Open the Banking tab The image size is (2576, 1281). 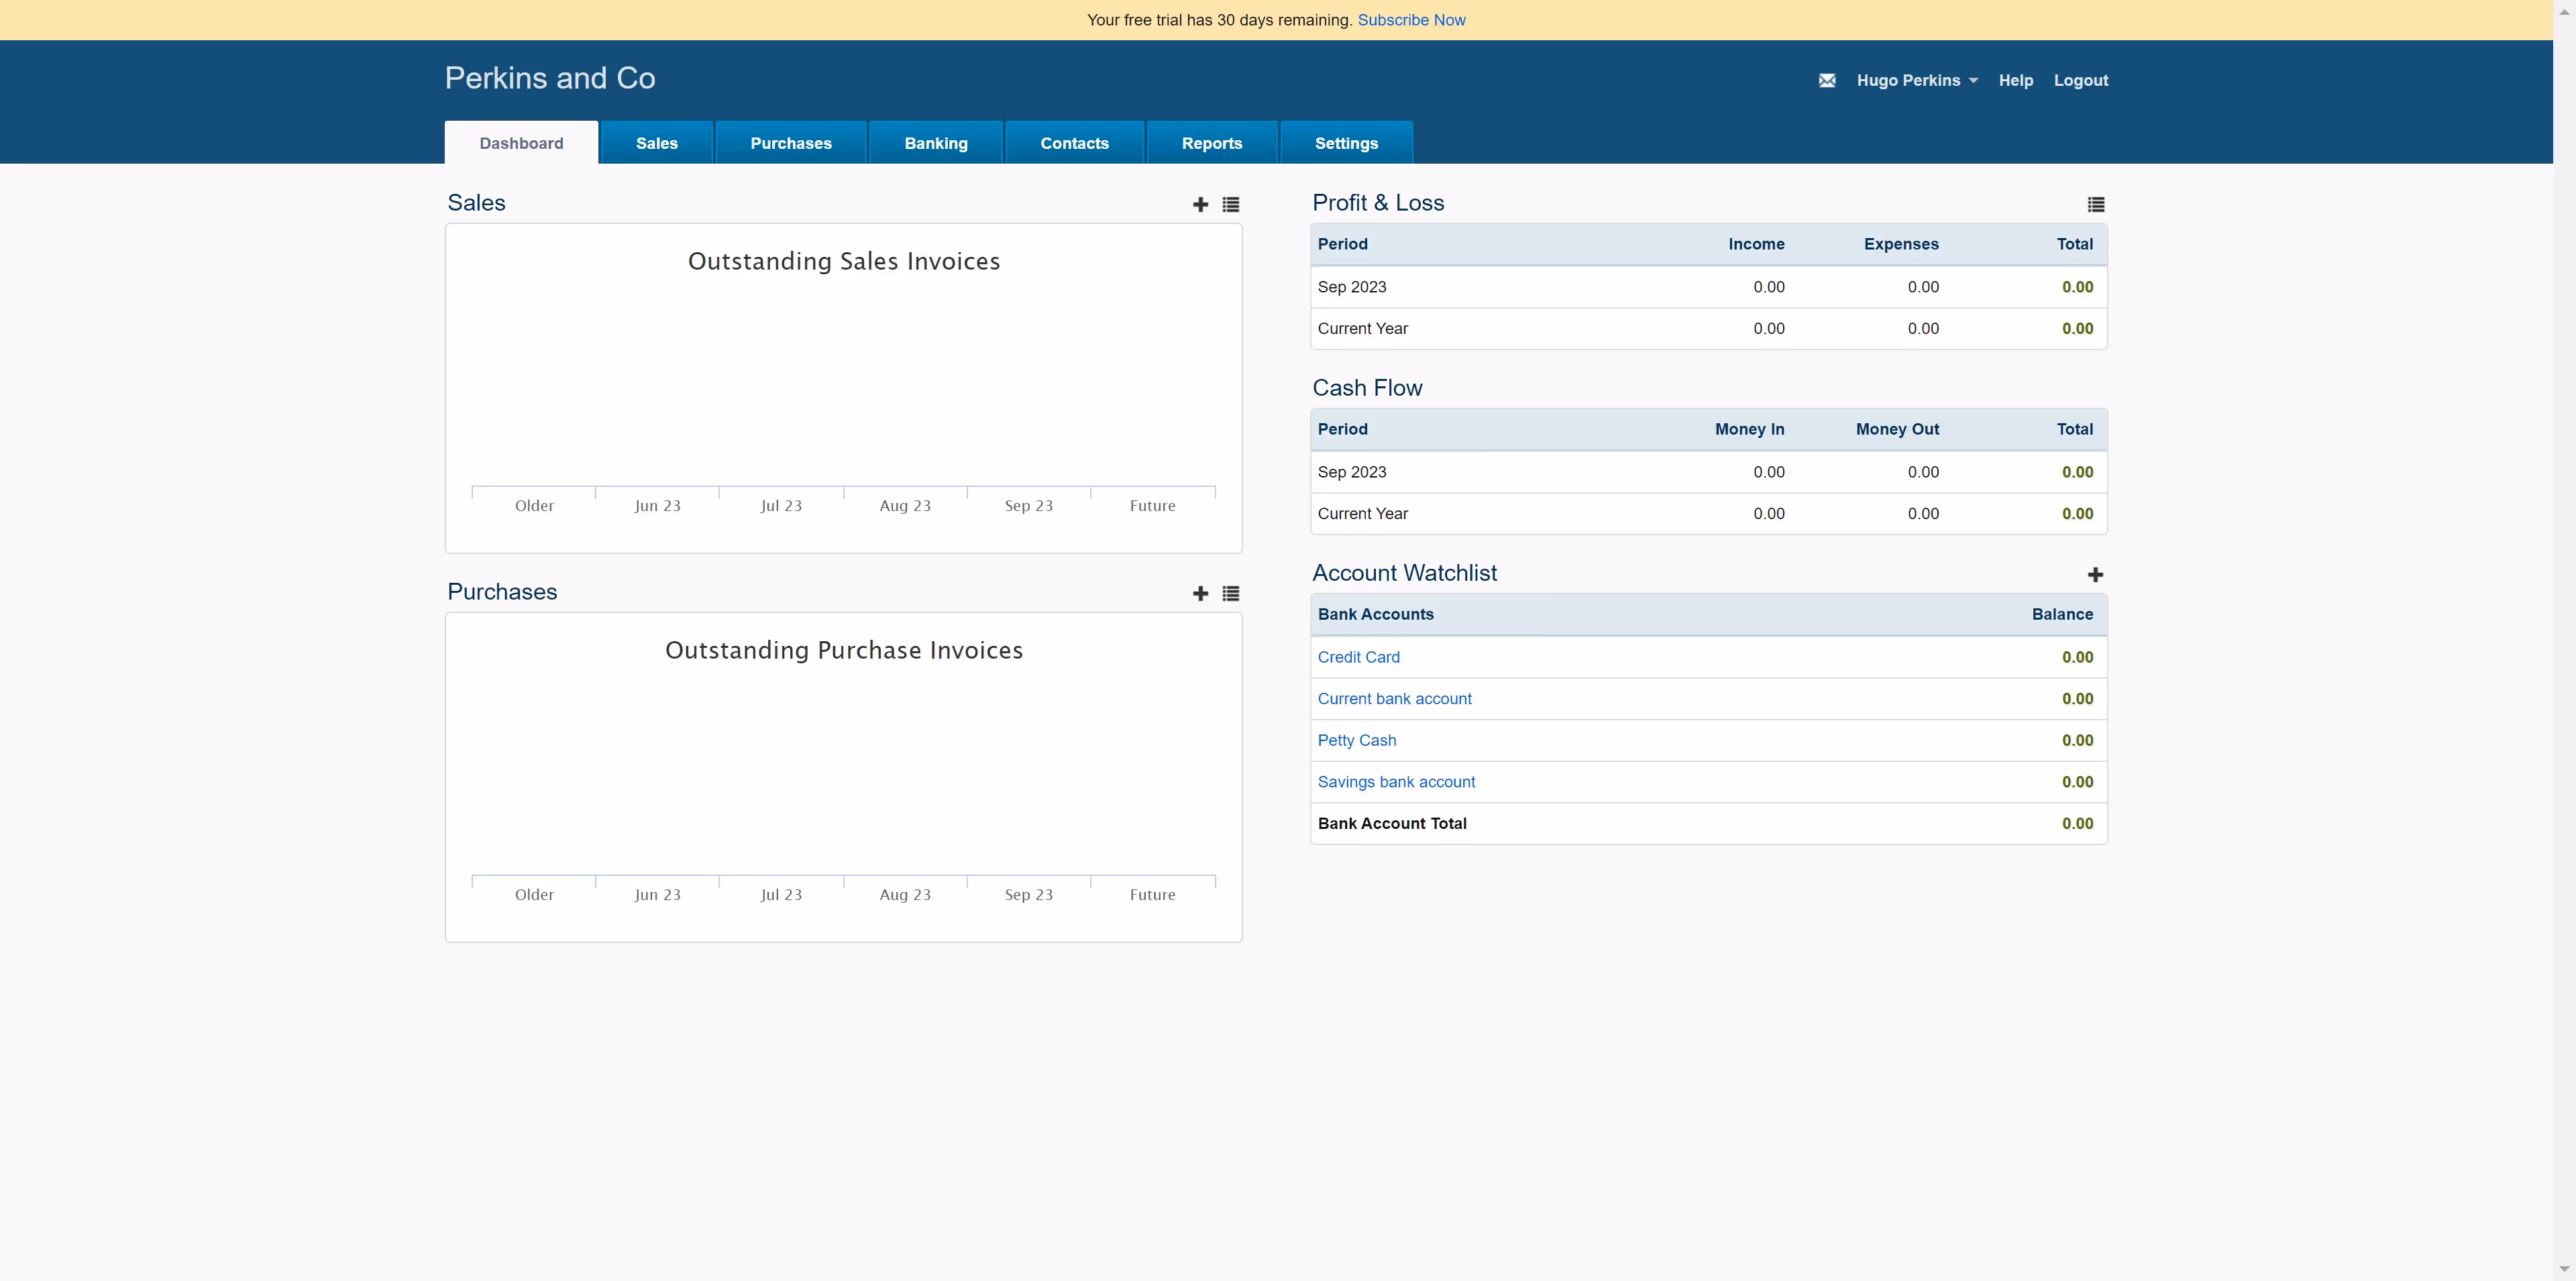935,143
